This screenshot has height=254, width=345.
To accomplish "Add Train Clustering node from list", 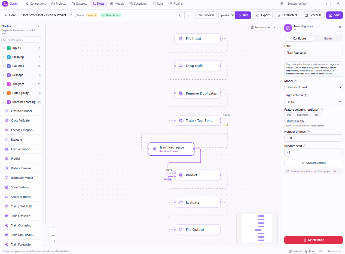I will click(x=22, y=225).
